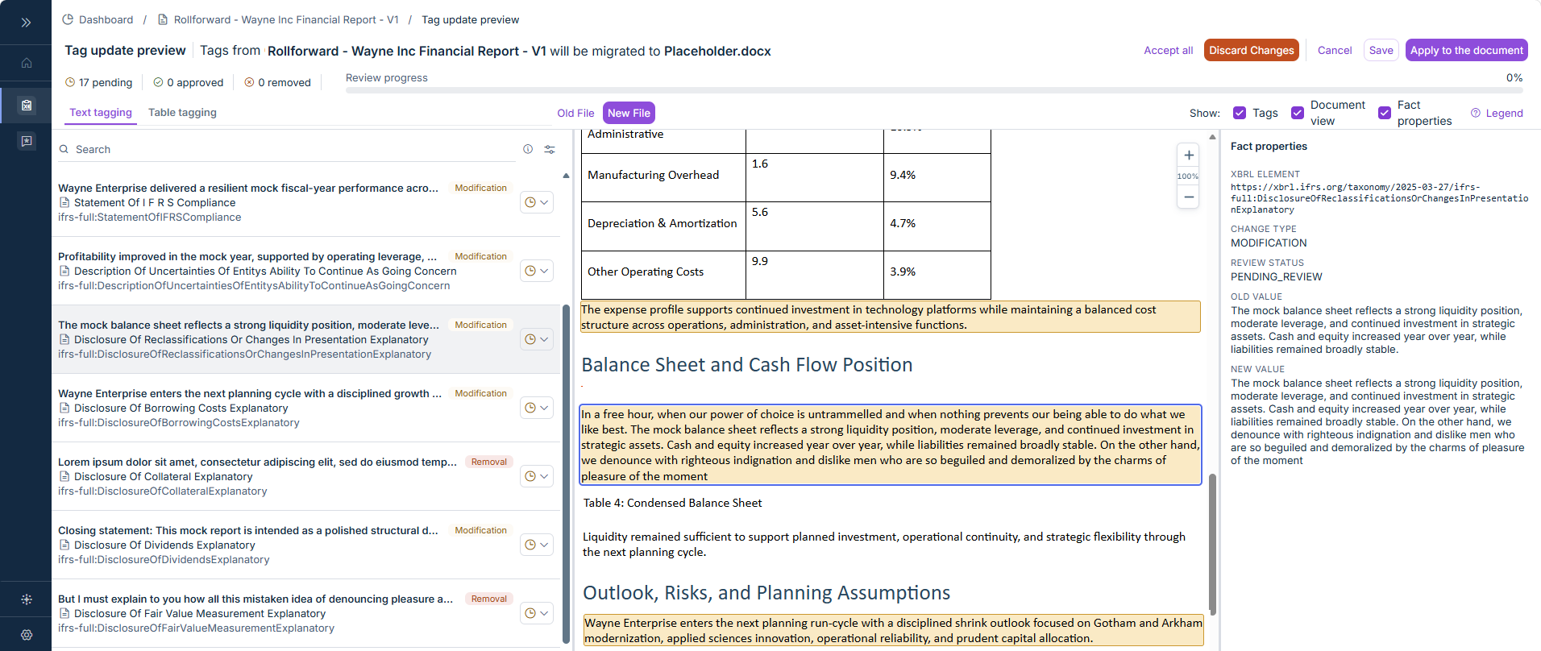Show the Legend
The height and width of the screenshot is (651, 1541).
(1497, 113)
